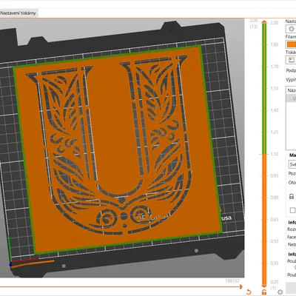Click the 1,10 layer height tick label

coord(275,154)
